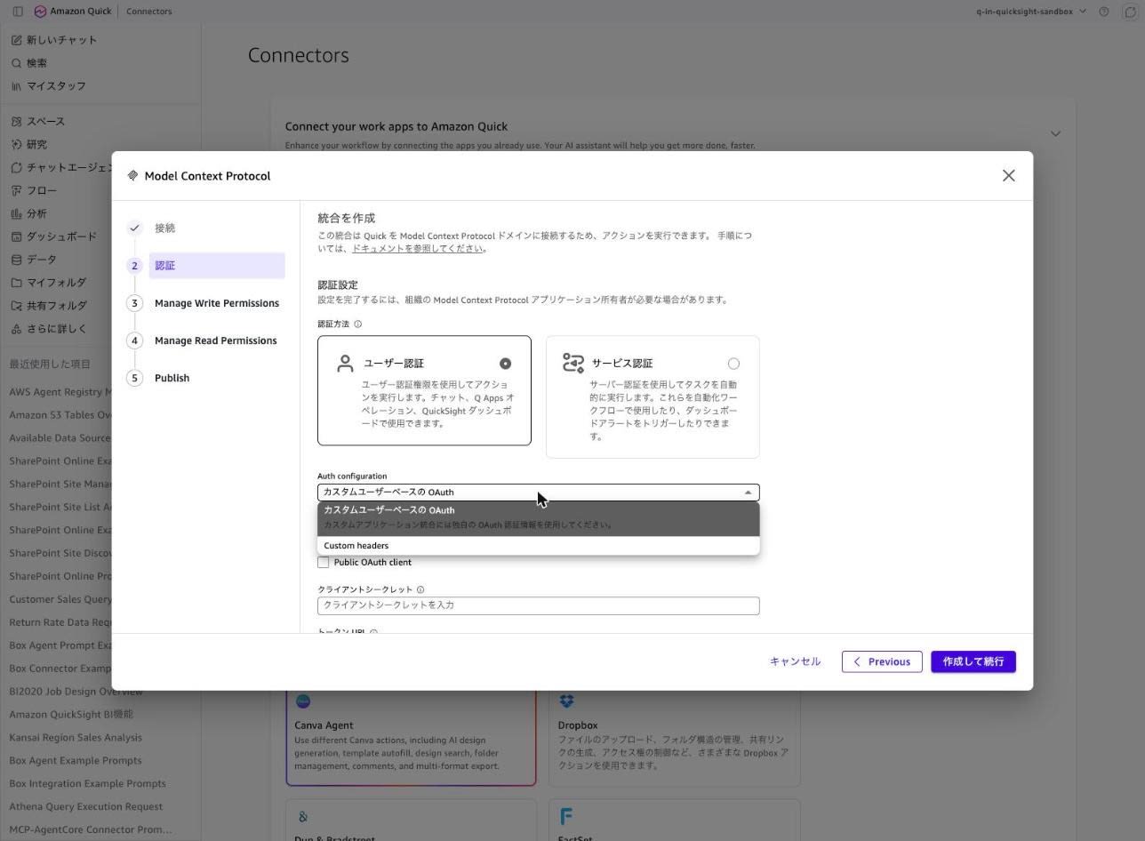Click the データ sidebar icon
Screen dimensions: 1145x841
[x=16, y=260]
